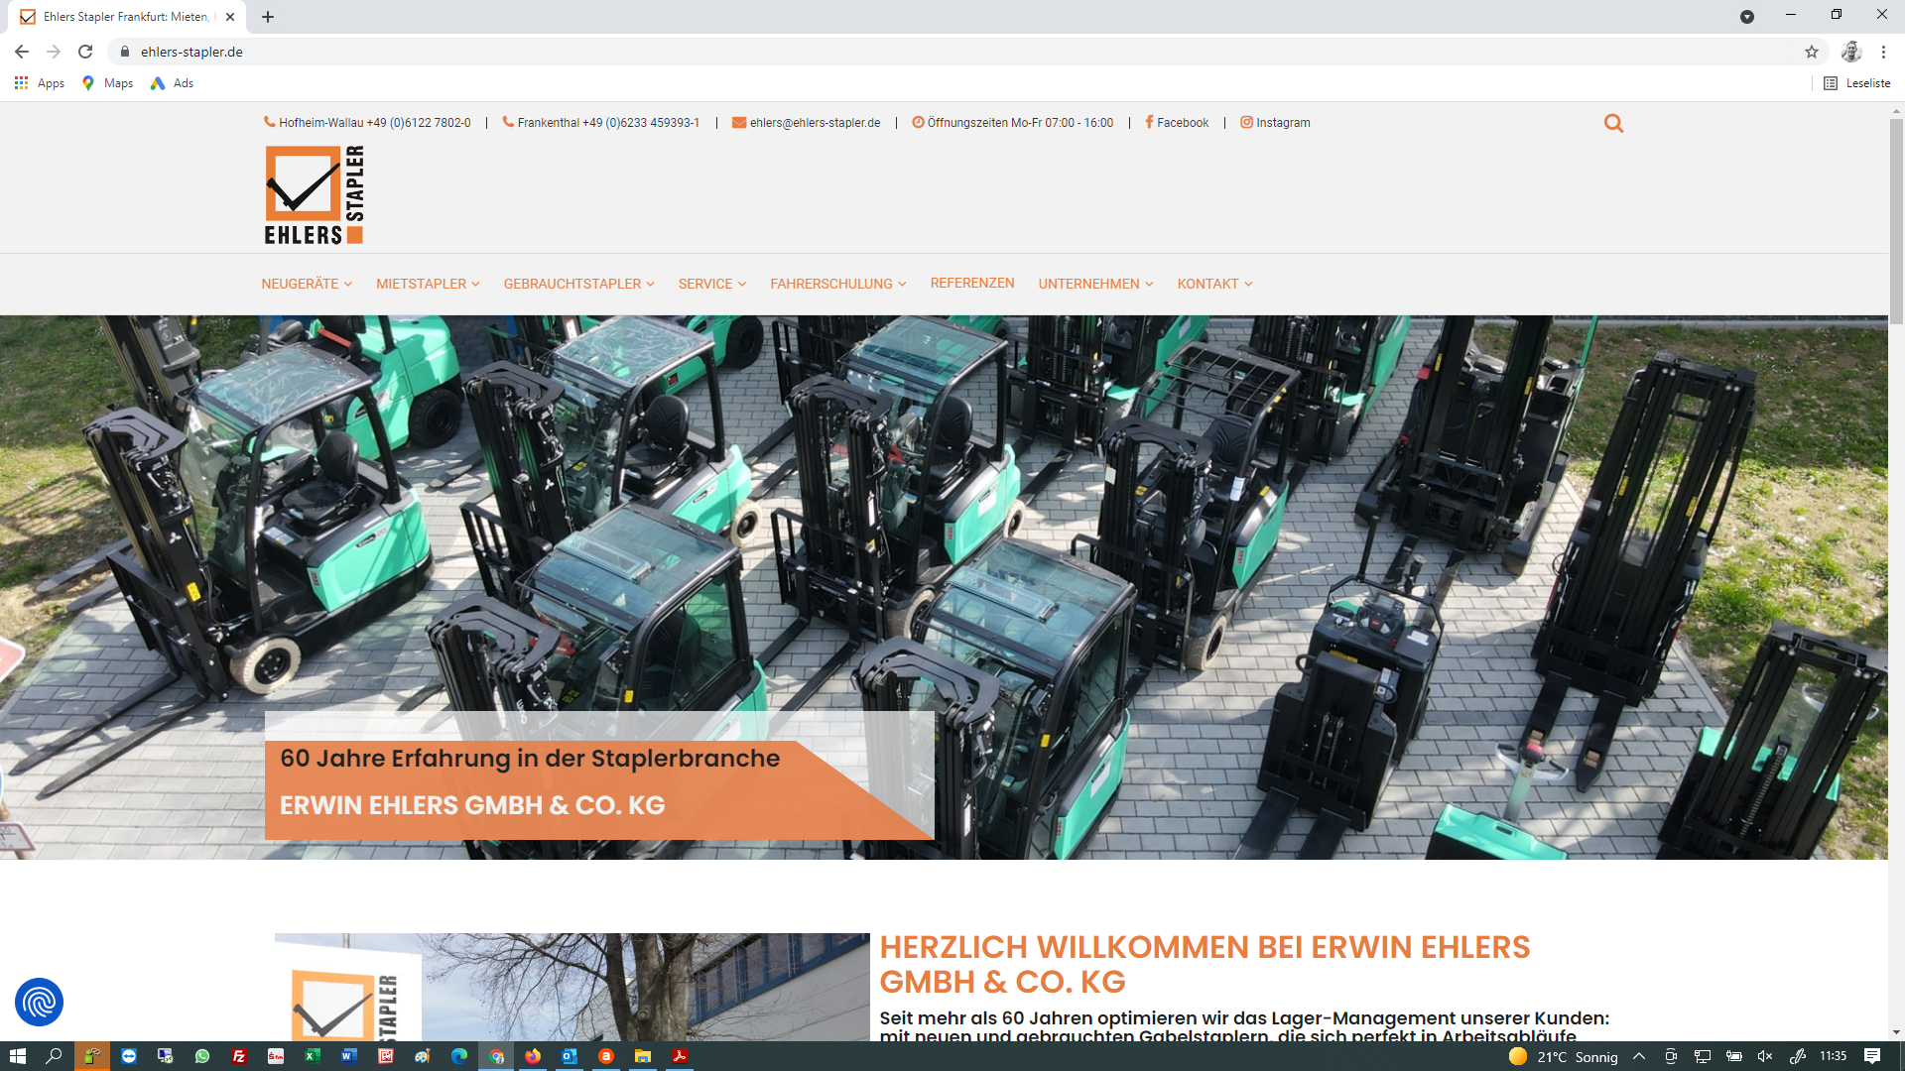
Task: Expand the KONTAKT menu
Action: [x=1215, y=284]
